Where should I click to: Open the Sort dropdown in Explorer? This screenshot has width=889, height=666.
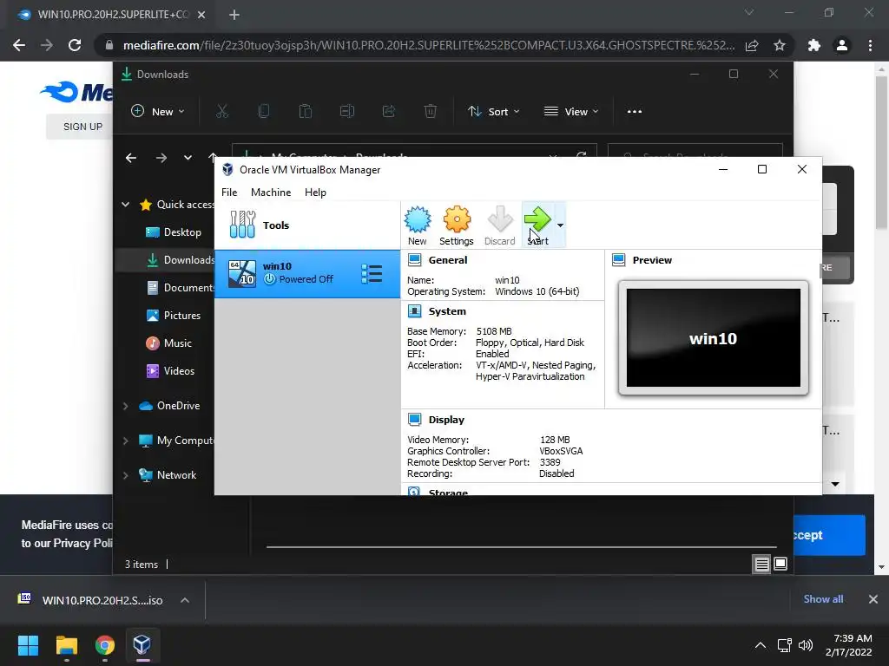[x=493, y=112]
